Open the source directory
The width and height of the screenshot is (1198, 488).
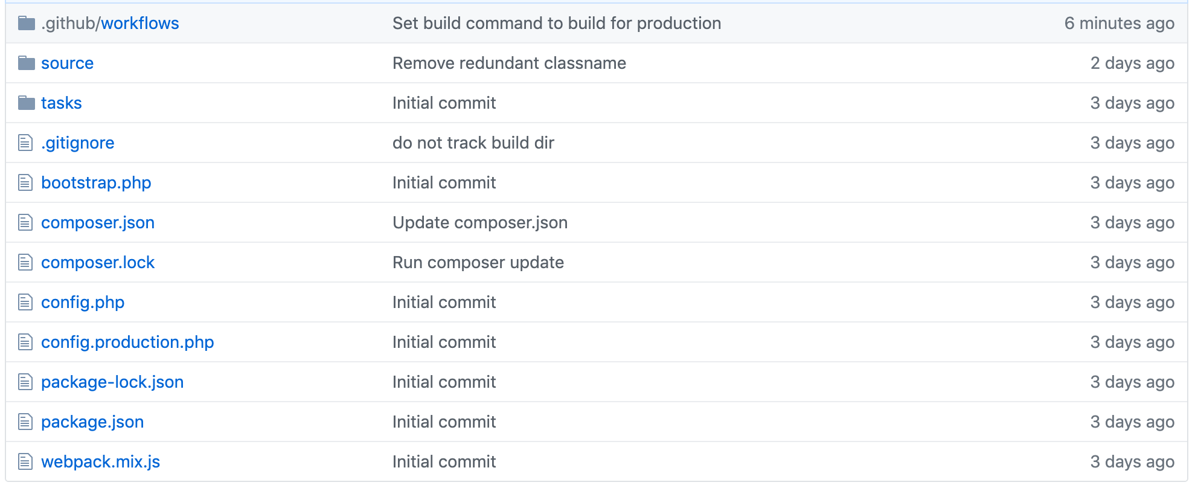coord(67,63)
